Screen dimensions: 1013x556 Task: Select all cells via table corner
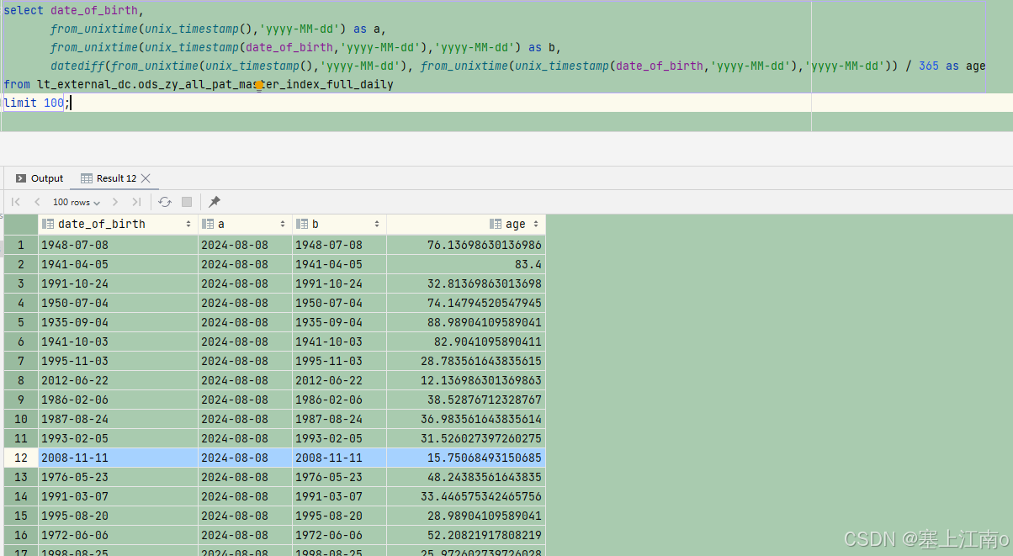(21, 225)
